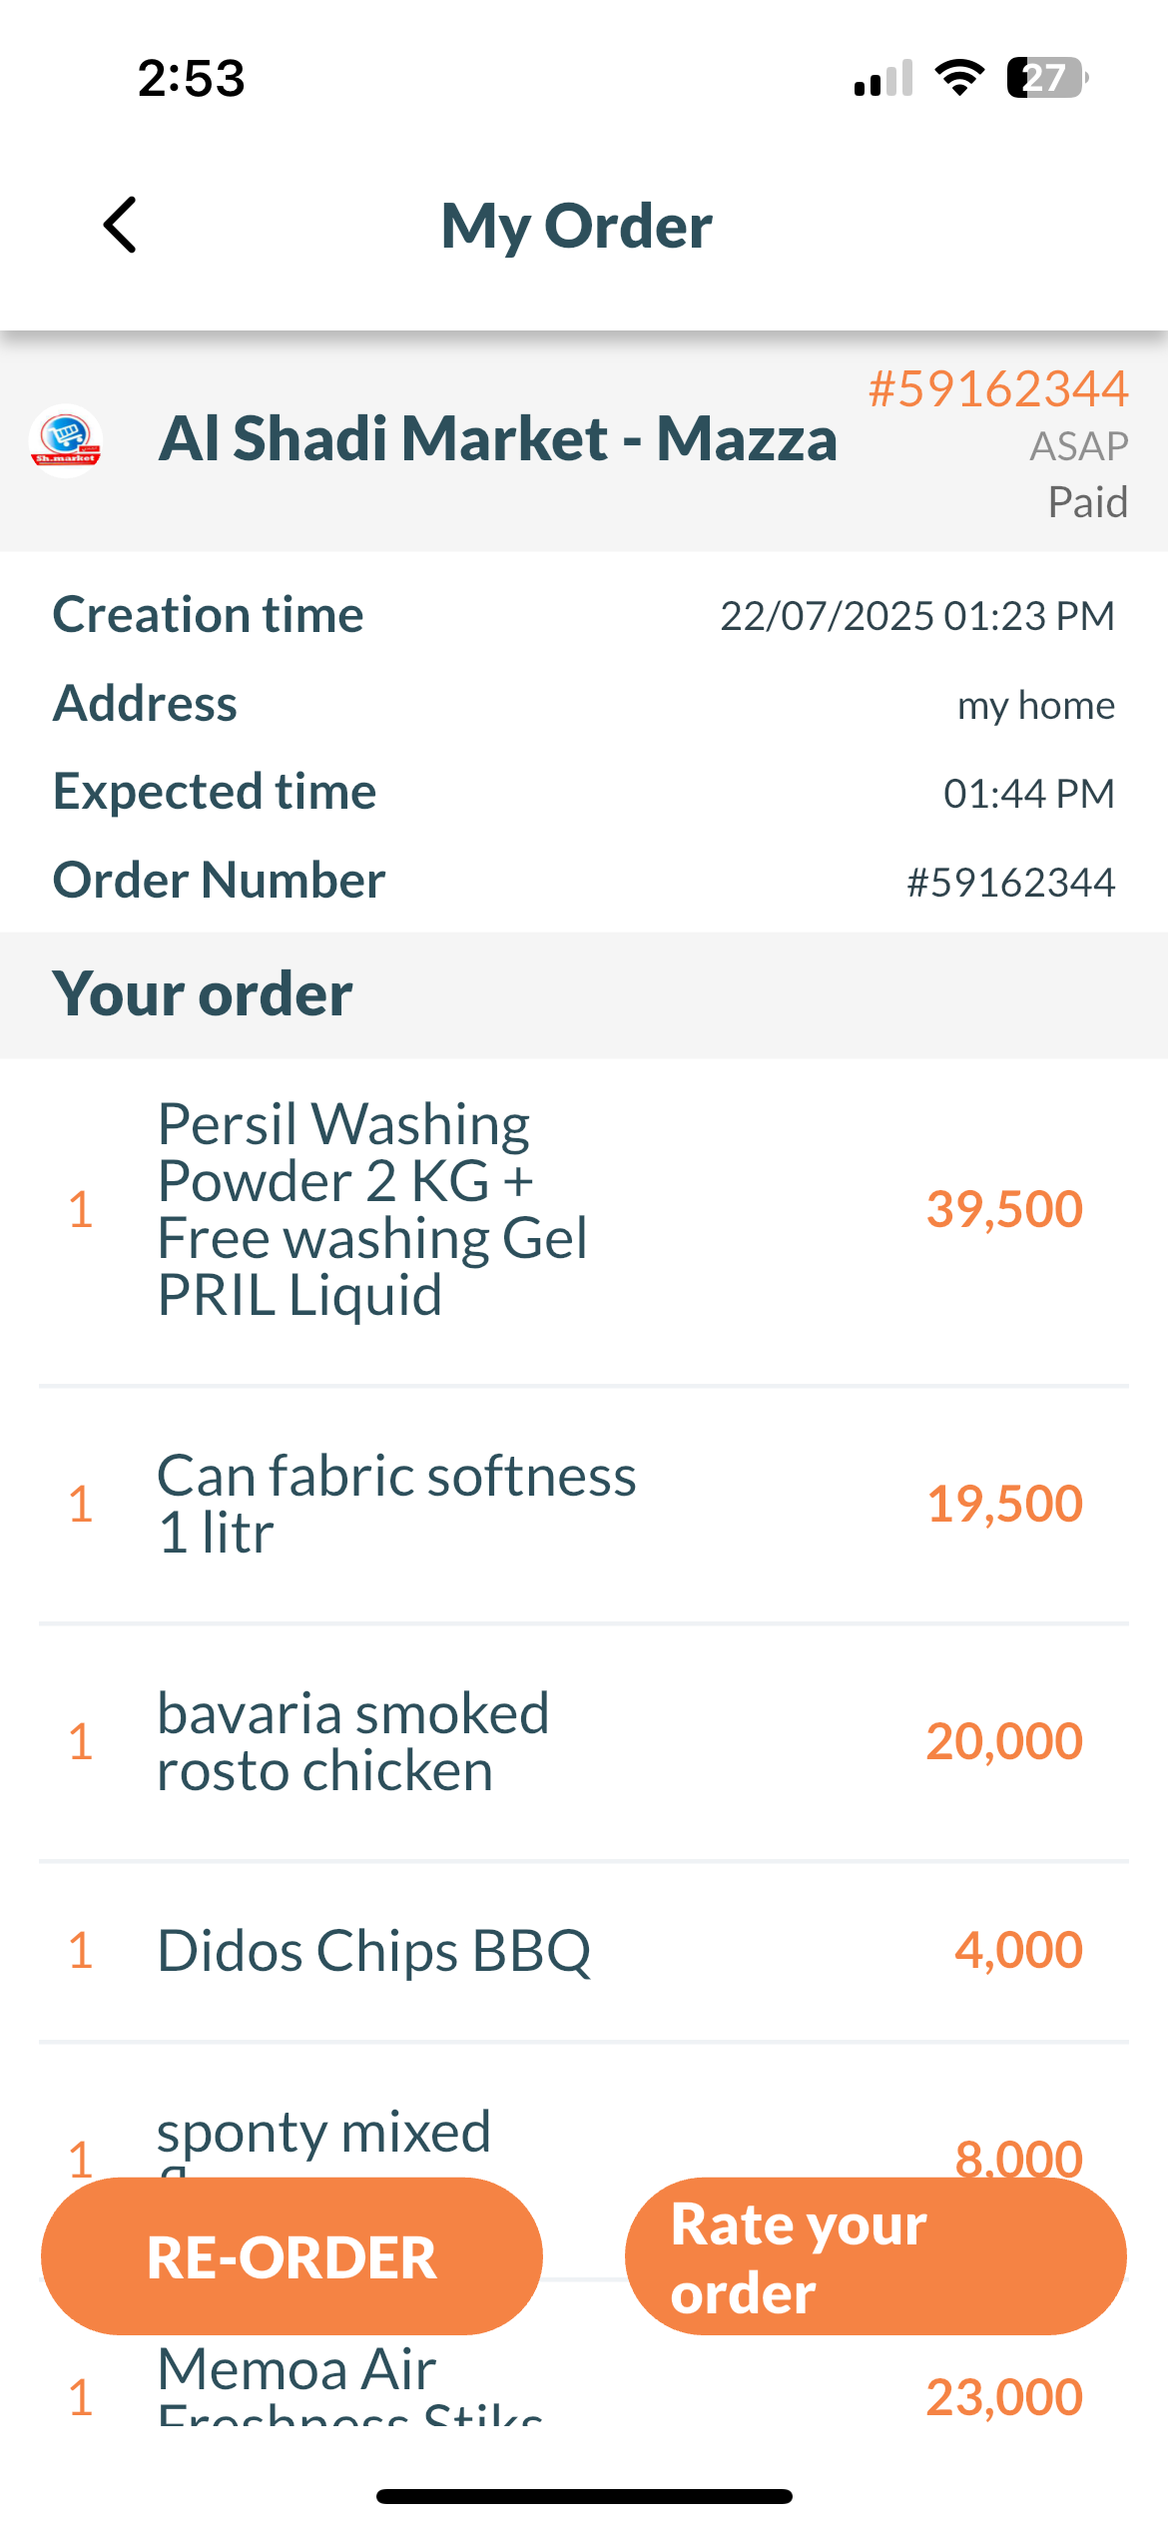The height and width of the screenshot is (2528, 1168).
Task: Tap the sponty mixed item row
Action: pyautogui.click(x=323, y=2133)
